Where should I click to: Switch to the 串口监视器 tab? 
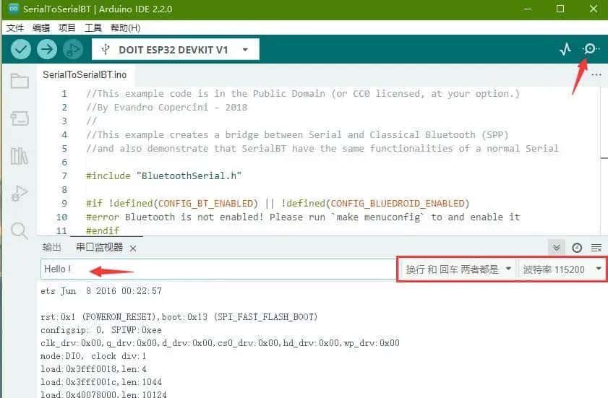[99, 247]
